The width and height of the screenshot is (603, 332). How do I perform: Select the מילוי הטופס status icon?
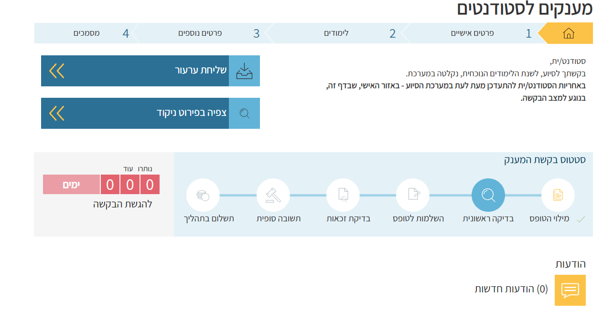point(558,195)
